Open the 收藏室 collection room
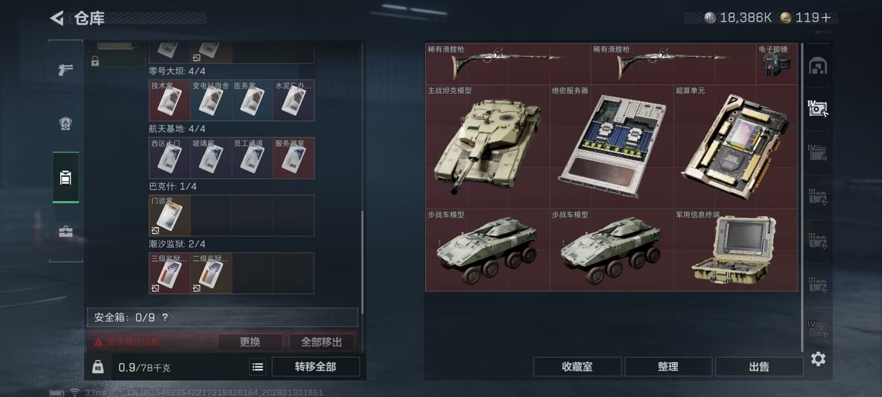Image resolution: width=882 pixels, height=397 pixels. coord(577,367)
